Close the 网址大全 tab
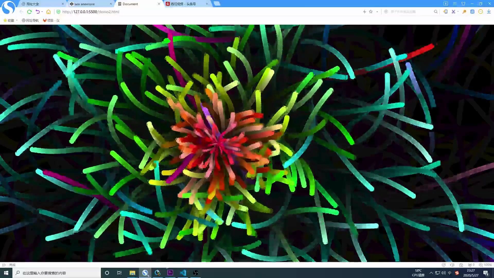Image resolution: width=494 pixels, height=278 pixels. pos(63,4)
